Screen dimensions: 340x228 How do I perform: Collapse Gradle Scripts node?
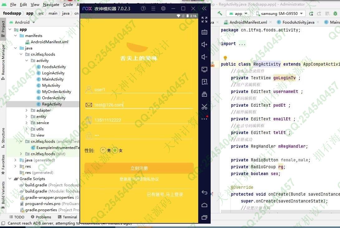click(10, 179)
